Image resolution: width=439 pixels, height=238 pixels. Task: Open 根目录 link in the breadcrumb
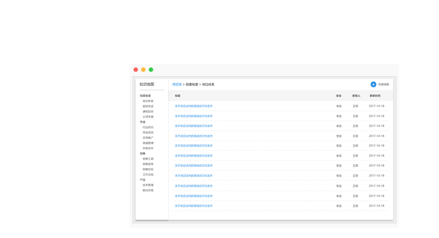pos(177,84)
